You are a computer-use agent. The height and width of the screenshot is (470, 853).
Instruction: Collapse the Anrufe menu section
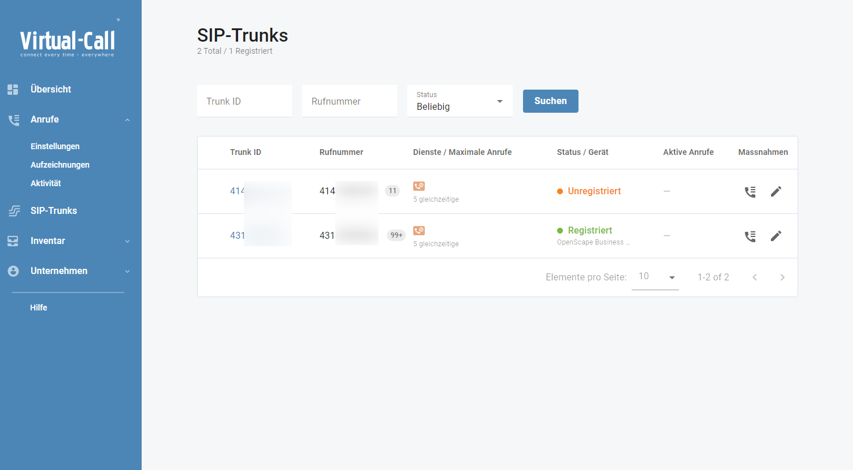coord(128,119)
